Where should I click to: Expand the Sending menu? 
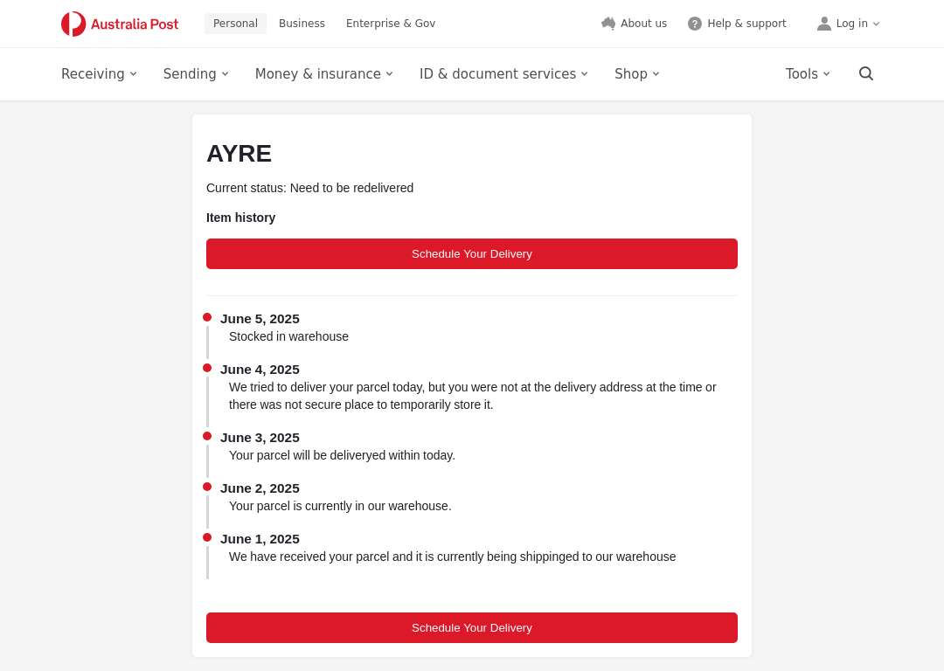tap(196, 74)
